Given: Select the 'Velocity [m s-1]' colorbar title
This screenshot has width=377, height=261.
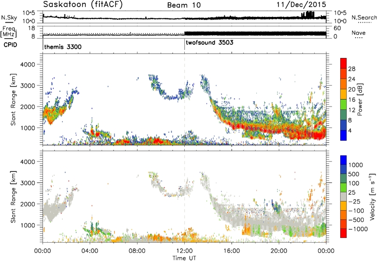Looking at the screenshot, I should coord(372,196).
